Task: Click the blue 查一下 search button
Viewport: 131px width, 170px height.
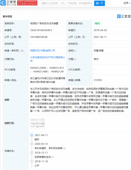Action: [100, 3]
